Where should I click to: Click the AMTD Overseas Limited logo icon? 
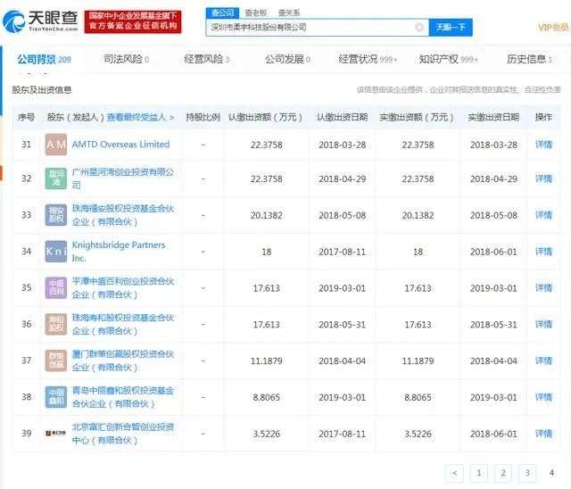56,144
